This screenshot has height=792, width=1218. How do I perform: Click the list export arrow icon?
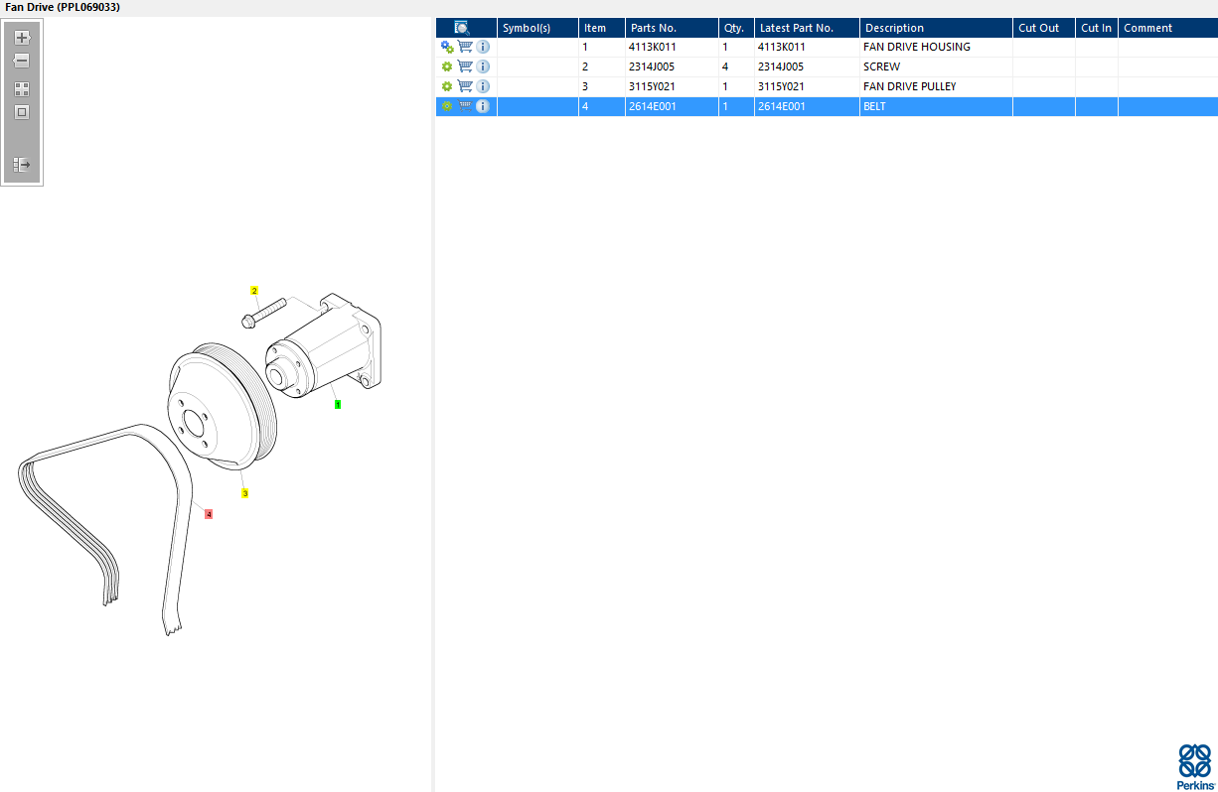(22, 164)
